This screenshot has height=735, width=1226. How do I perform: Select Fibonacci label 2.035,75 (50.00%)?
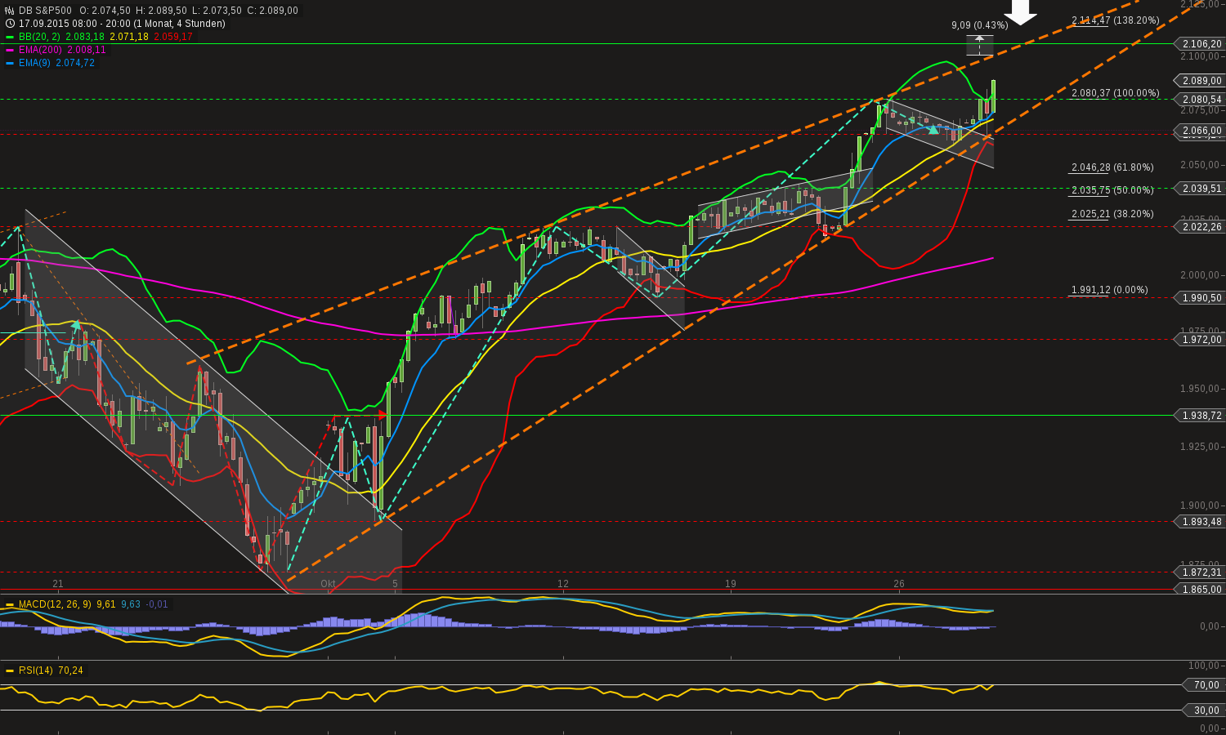point(1112,190)
